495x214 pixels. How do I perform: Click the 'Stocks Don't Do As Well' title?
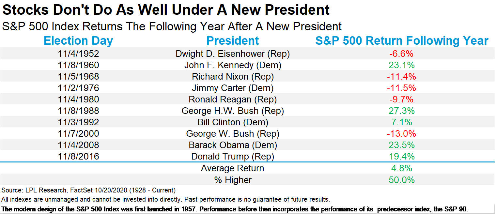(x=166, y=10)
